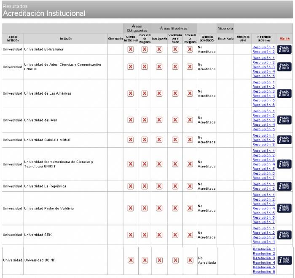Click Universidad del Mar institution name

[x=40, y=120]
